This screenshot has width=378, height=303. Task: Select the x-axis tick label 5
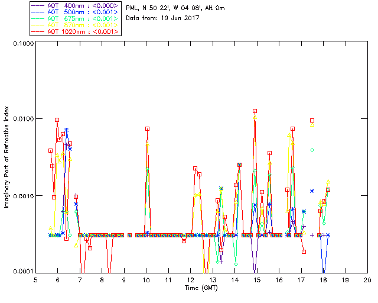35,279
